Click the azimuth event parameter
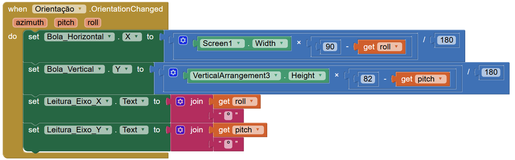 pos(30,22)
